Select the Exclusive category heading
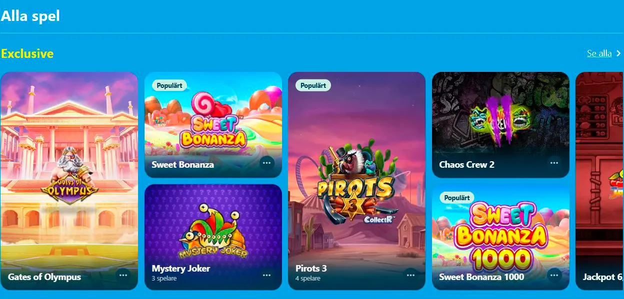The image size is (624, 299). (x=27, y=53)
